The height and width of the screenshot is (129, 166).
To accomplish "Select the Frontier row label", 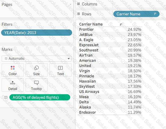I will pos(86,29).
